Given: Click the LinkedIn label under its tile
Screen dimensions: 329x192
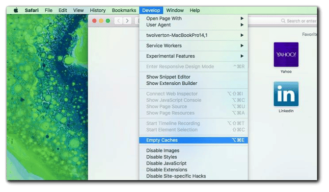Looking at the screenshot, I should 286,111.
